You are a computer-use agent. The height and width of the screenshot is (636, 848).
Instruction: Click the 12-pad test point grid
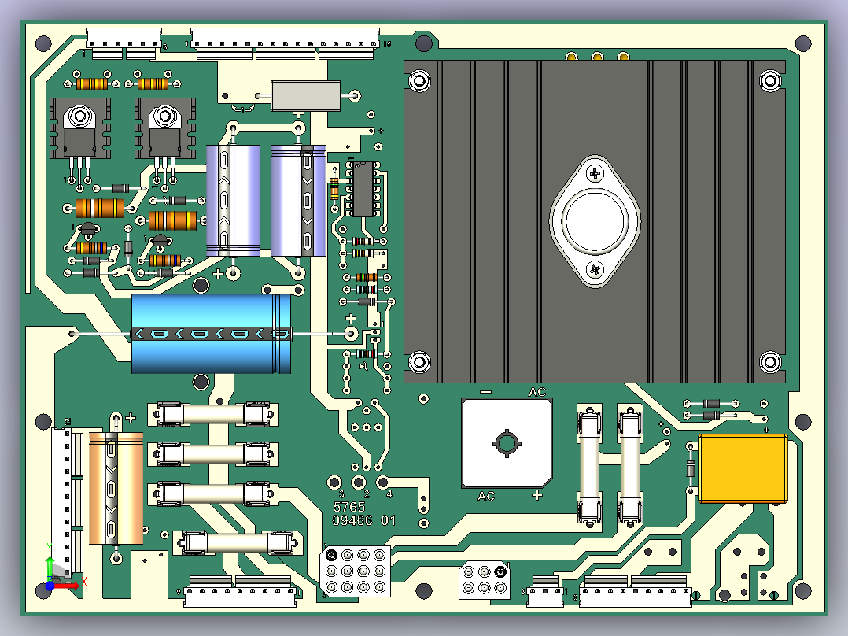coord(356,571)
